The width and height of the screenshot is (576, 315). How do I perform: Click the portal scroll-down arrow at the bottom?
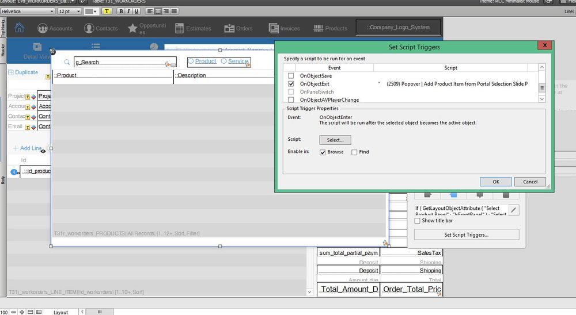pyautogui.click(x=309, y=292)
